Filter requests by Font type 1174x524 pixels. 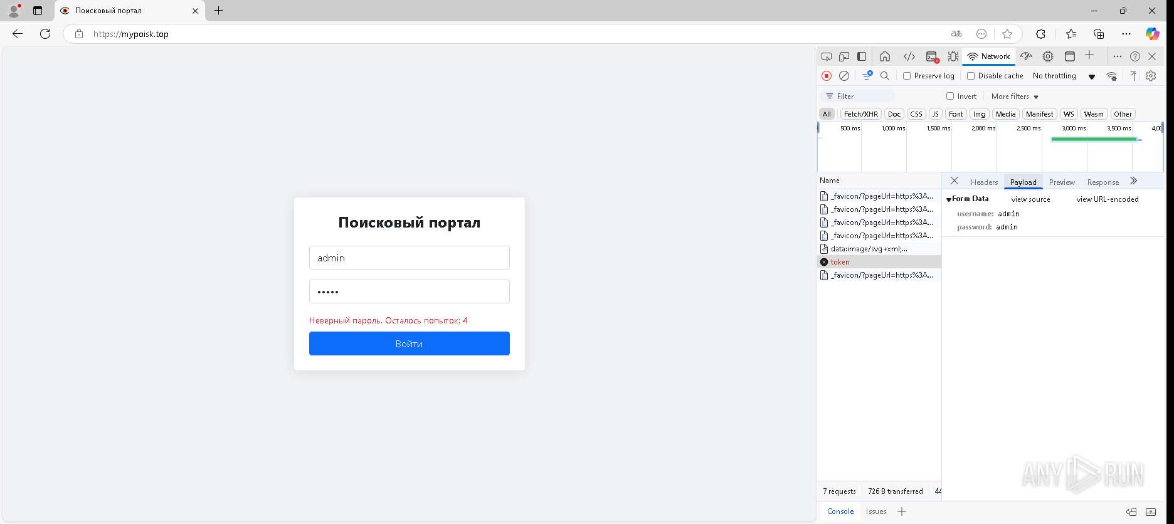(x=956, y=114)
